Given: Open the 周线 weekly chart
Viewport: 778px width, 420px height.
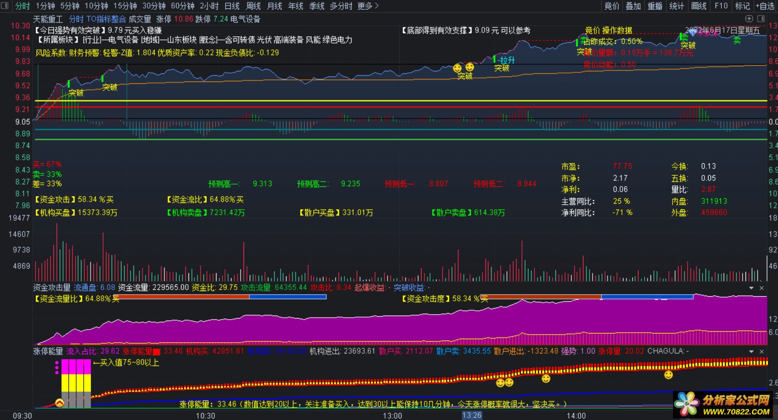Looking at the screenshot, I should 253,6.
